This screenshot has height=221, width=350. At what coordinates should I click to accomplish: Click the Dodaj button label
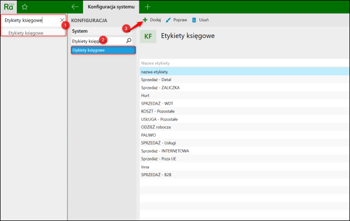click(155, 20)
